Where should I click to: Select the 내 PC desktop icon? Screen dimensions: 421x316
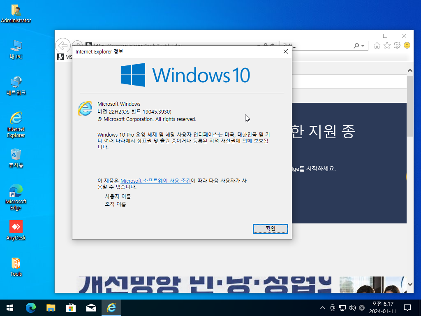point(16,50)
